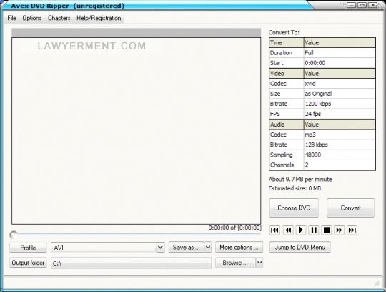The width and height of the screenshot is (386, 292).
Task: Select the audio codec value mp3
Action: [x=340, y=135]
